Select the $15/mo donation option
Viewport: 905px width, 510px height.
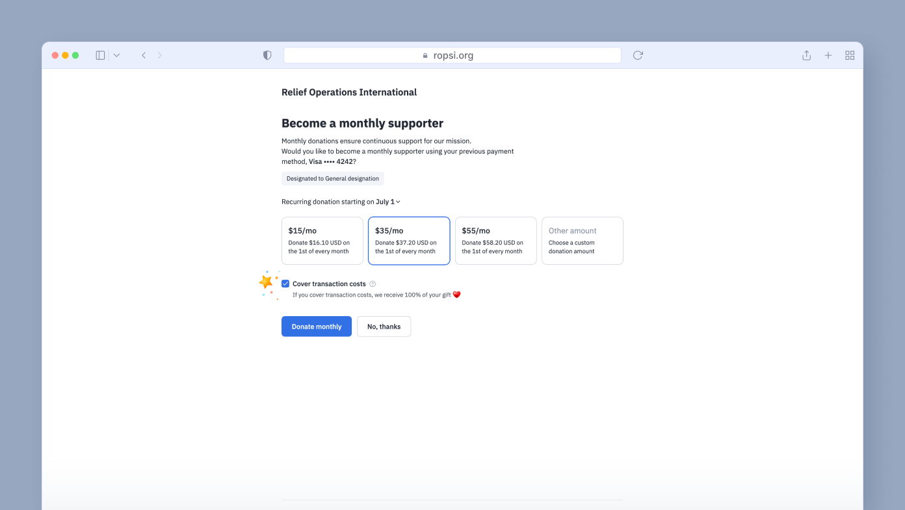pos(322,241)
